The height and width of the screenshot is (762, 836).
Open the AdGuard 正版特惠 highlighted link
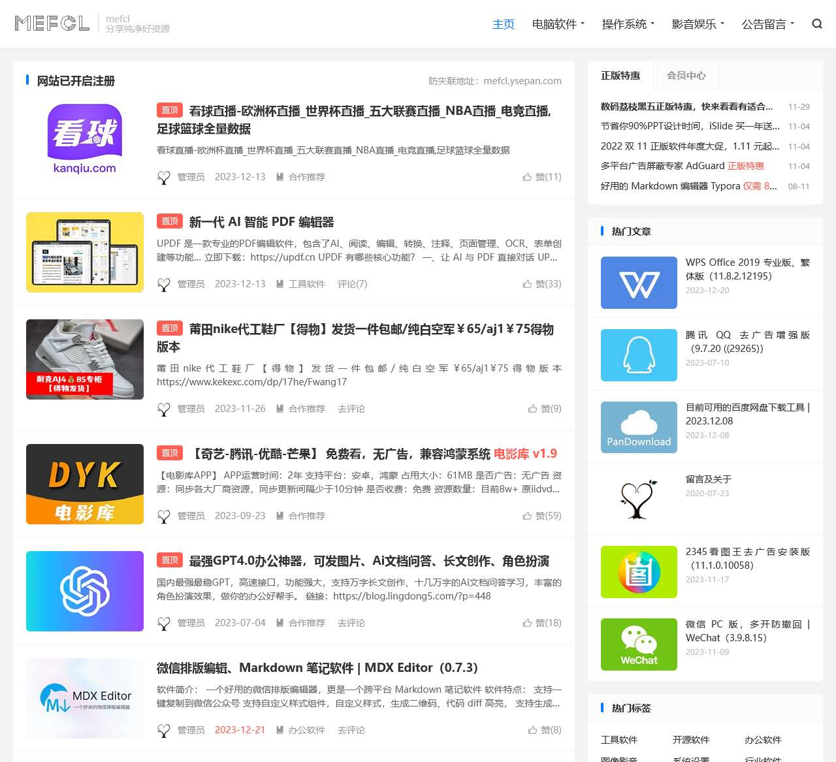[747, 166]
